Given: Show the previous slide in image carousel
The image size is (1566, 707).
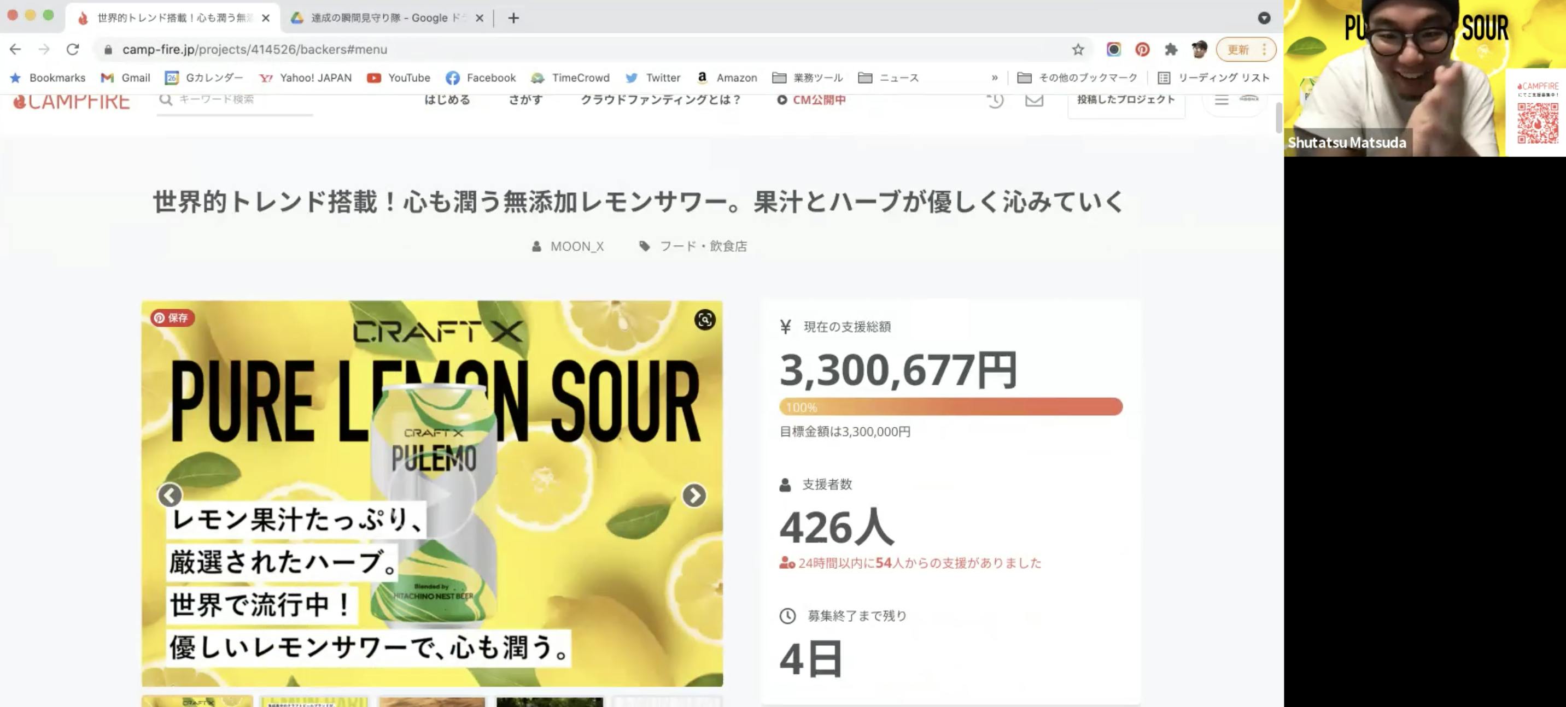Looking at the screenshot, I should 170,495.
